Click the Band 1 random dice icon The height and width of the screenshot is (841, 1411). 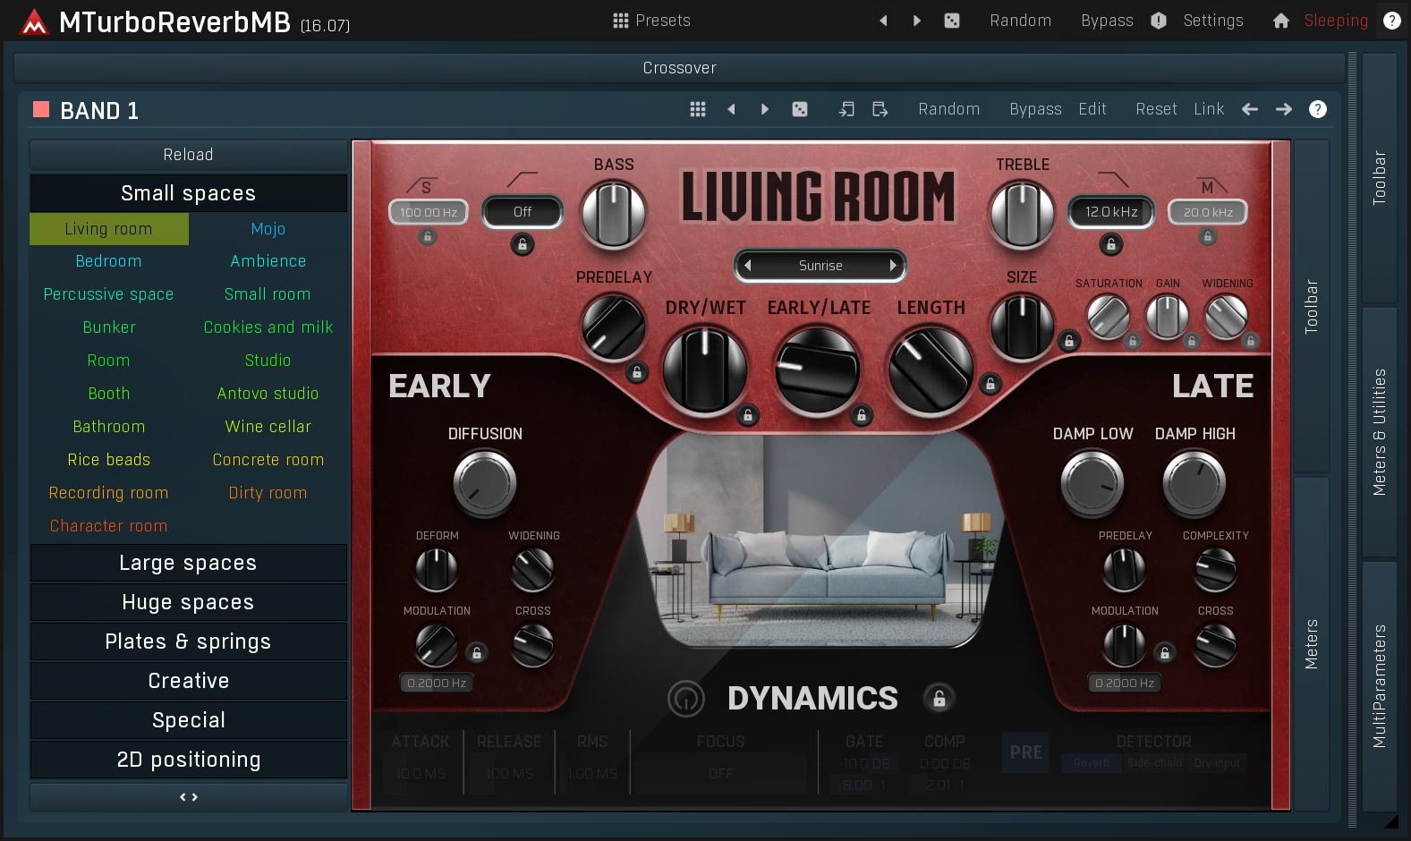coord(800,109)
